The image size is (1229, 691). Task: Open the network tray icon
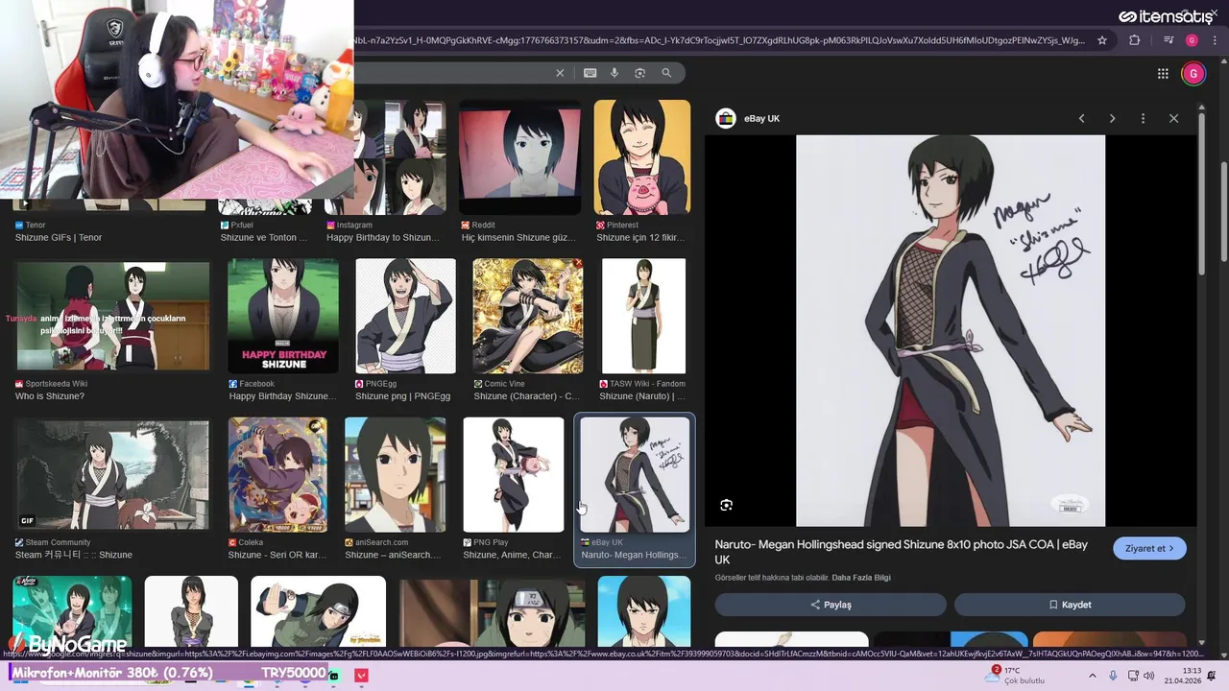(x=1132, y=676)
